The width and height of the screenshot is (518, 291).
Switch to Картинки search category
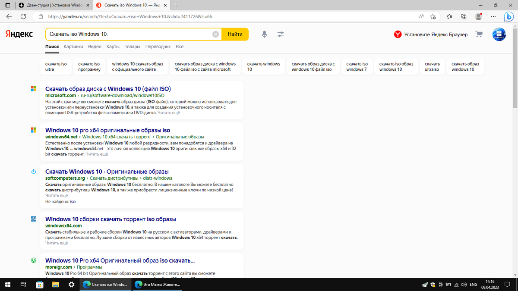pyautogui.click(x=73, y=47)
